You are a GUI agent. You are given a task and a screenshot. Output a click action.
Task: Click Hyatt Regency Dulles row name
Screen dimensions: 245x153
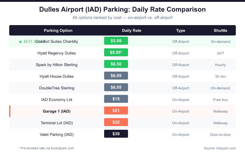pyautogui.click(x=57, y=53)
